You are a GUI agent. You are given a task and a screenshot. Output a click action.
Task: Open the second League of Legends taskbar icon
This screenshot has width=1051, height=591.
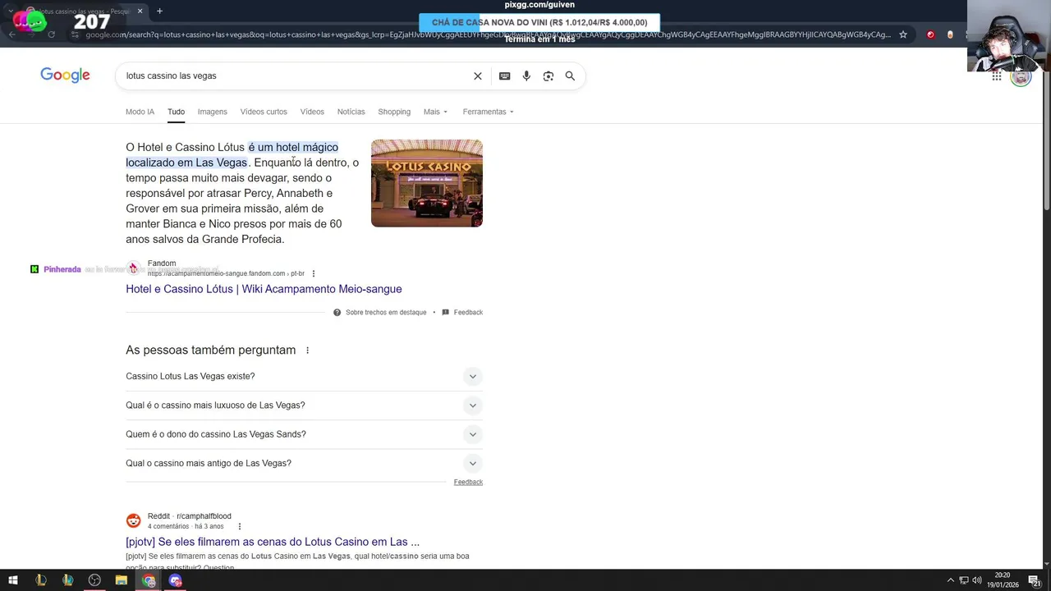click(67, 580)
